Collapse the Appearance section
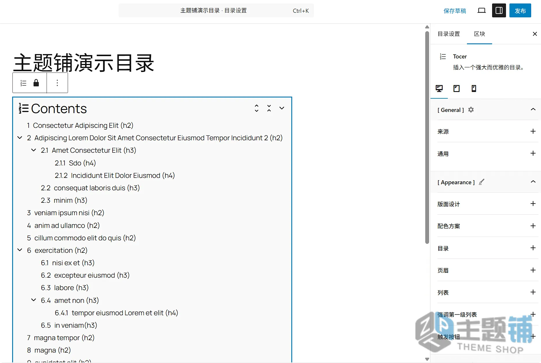The height and width of the screenshot is (363, 541). pyautogui.click(x=533, y=182)
